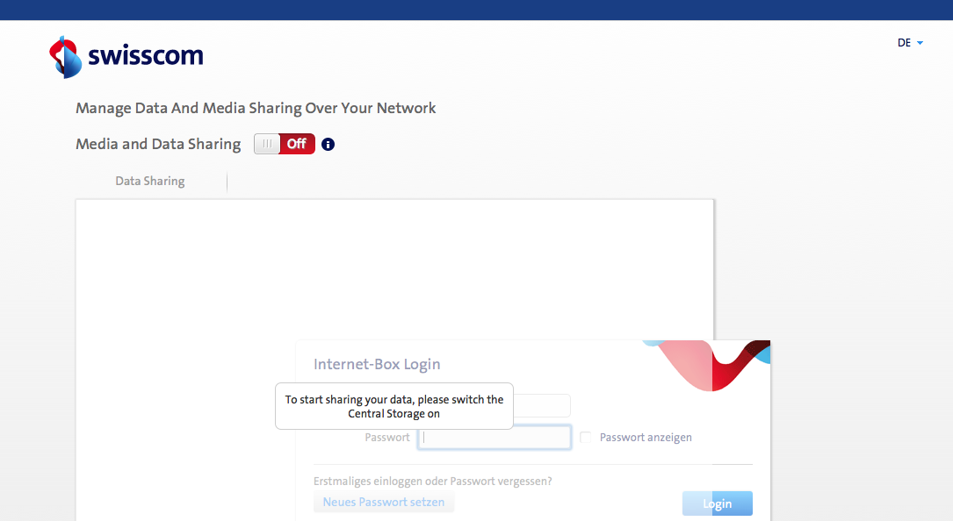953x521 pixels.
Task: Click the Swisscom wordmark text
Action: (145, 57)
